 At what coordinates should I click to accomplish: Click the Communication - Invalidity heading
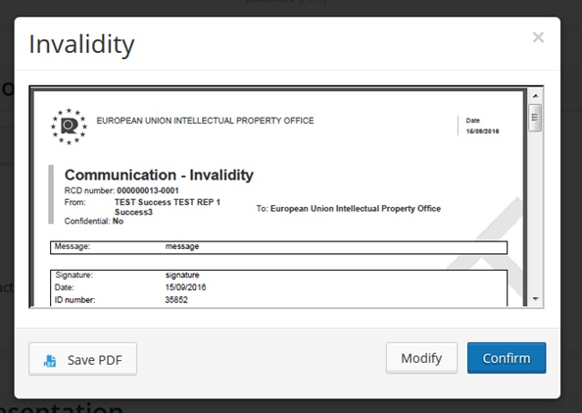[x=159, y=175]
